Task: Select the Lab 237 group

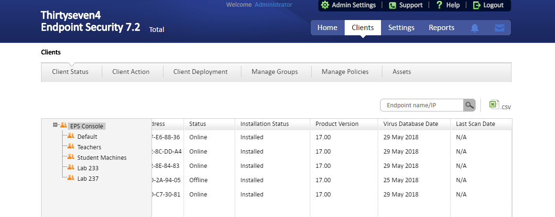Action: click(x=88, y=178)
